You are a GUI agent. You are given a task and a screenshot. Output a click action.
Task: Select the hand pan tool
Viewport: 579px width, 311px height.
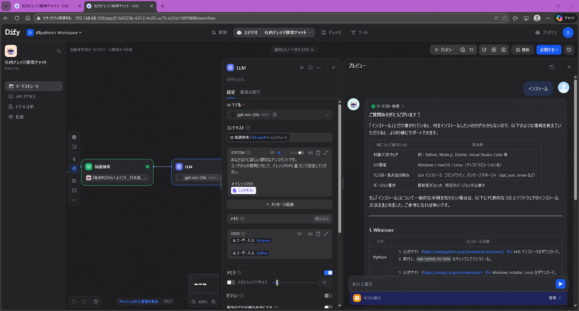(74, 169)
